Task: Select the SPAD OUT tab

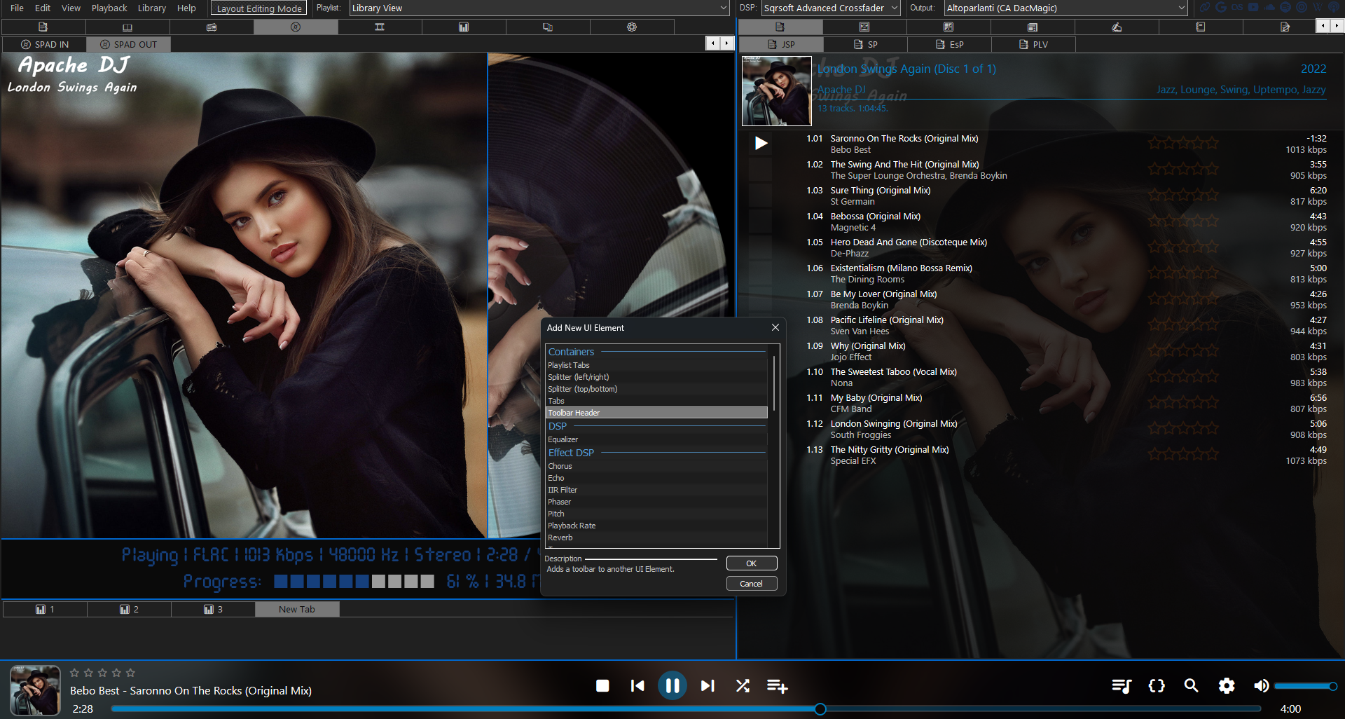Action: [129, 44]
